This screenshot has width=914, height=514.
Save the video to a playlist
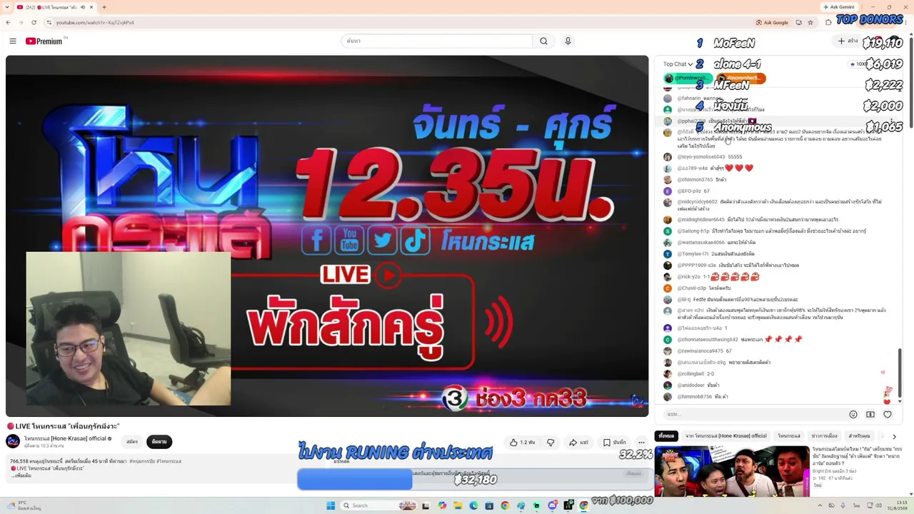coord(615,443)
